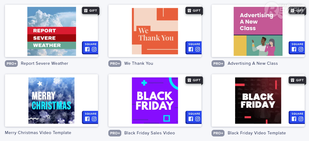Click GIFT badge on We Thank You template

pyautogui.click(x=194, y=11)
